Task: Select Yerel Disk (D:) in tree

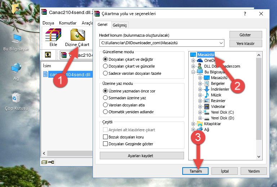Action: (222, 118)
